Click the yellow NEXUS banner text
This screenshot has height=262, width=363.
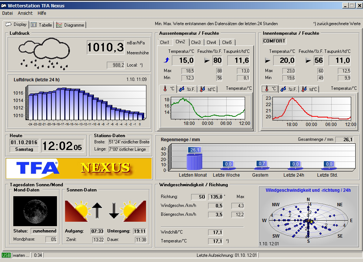coord(105,167)
